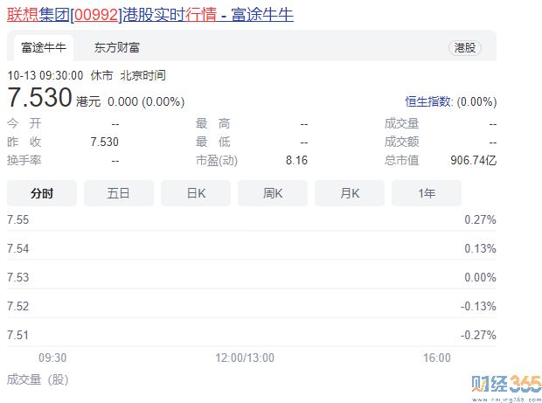Select the 日K chart tab
542x403 pixels.
click(196, 193)
